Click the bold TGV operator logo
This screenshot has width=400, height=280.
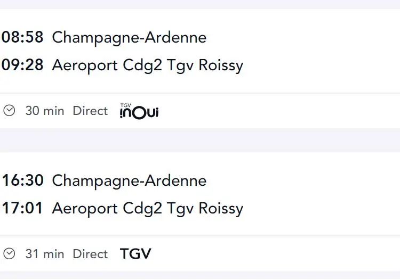[x=135, y=254]
